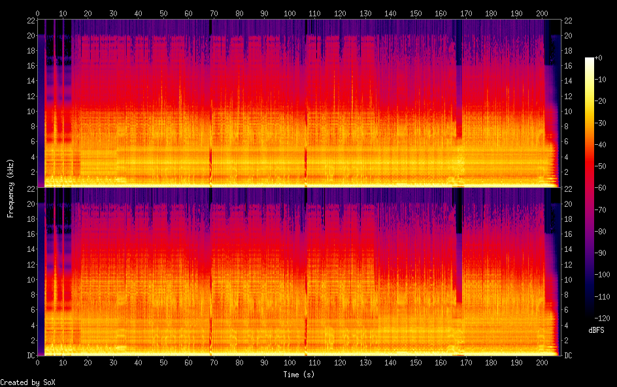
Task: Click "14" on lower channel's right frequency axis
Action: pyautogui.click(x=568, y=249)
